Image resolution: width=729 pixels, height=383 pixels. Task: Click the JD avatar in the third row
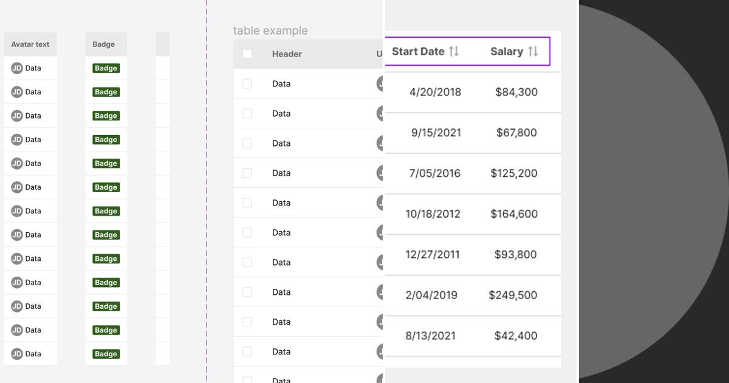16,116
